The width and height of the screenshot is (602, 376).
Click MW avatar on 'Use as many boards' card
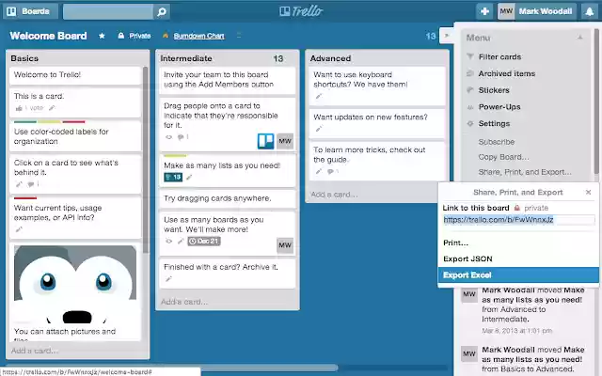(285, 245)
